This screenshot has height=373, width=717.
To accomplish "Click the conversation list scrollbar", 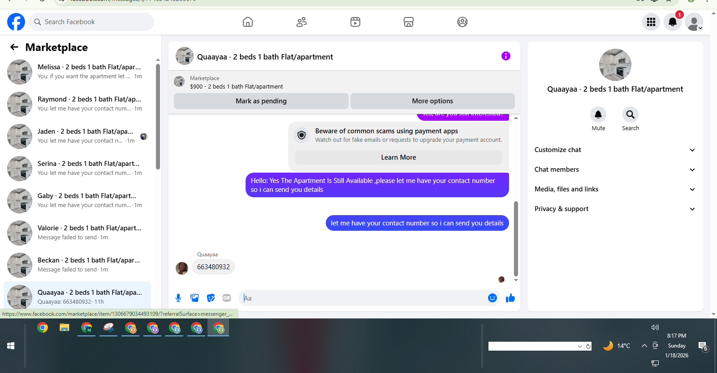I will [158, 117].
